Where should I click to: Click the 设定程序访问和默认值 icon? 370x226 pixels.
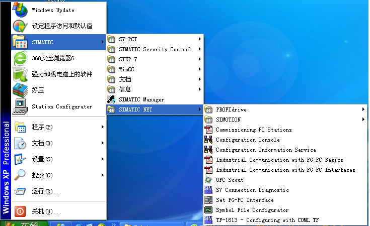[20, 26]
